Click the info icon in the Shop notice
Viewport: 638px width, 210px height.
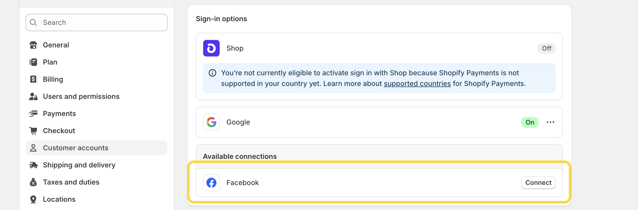(212, 73)
